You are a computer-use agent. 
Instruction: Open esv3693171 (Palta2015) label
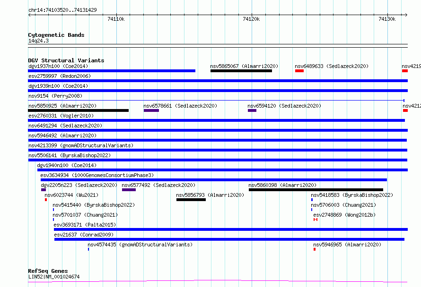point(85,225)
